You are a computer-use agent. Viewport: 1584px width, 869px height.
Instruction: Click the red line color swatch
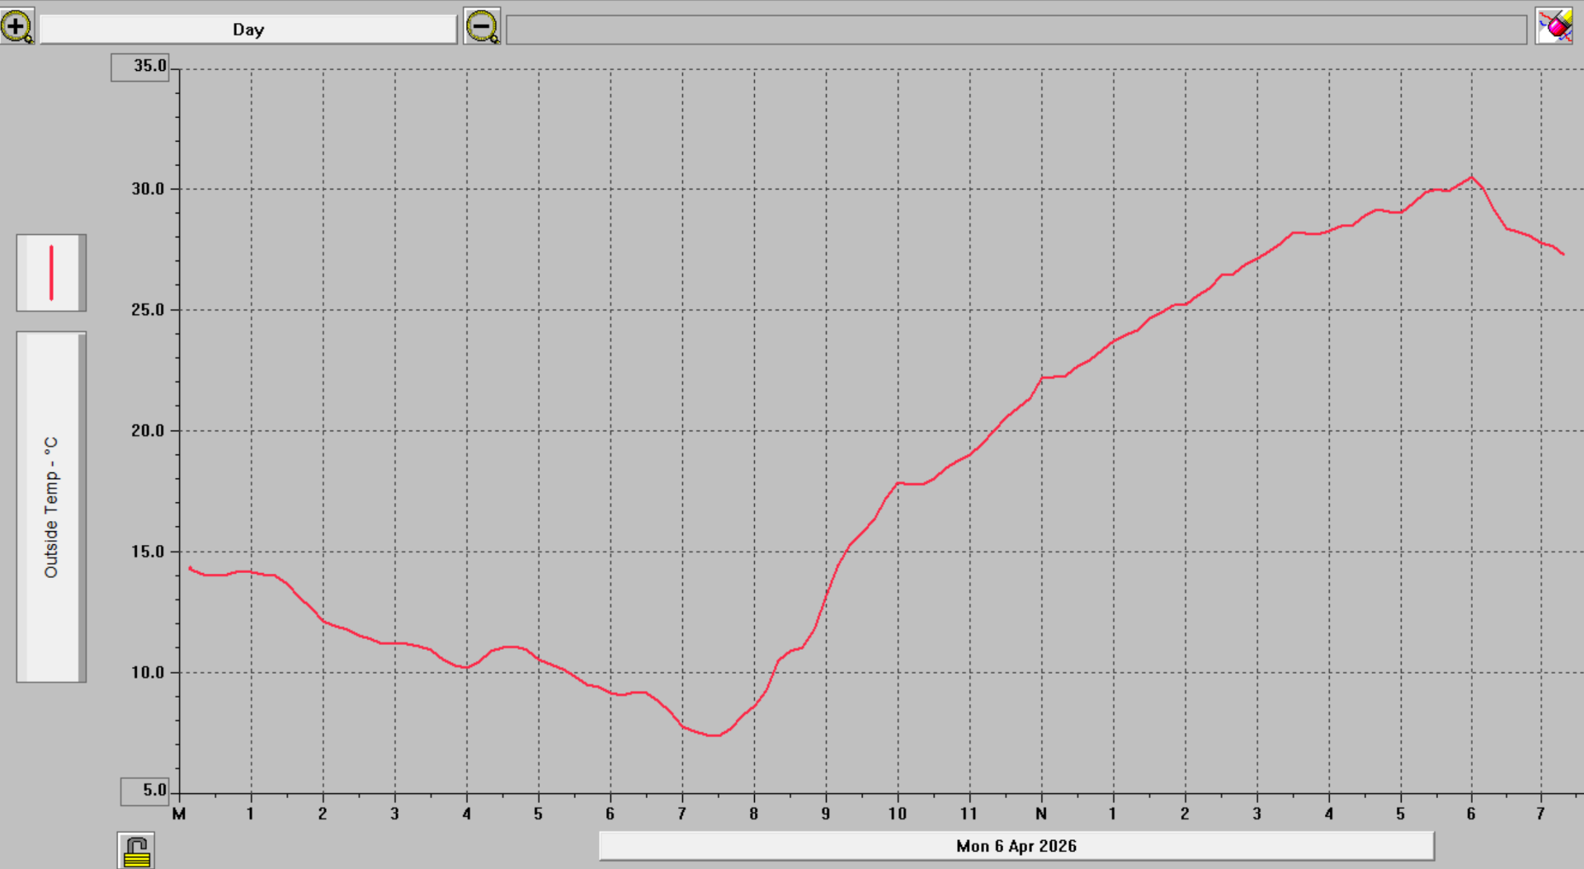click(51, 273)
